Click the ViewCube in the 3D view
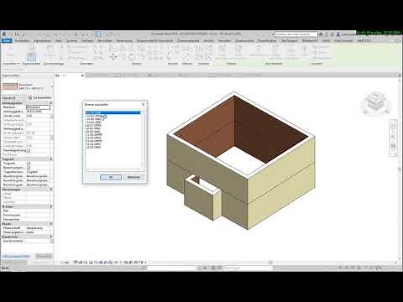 375,102
